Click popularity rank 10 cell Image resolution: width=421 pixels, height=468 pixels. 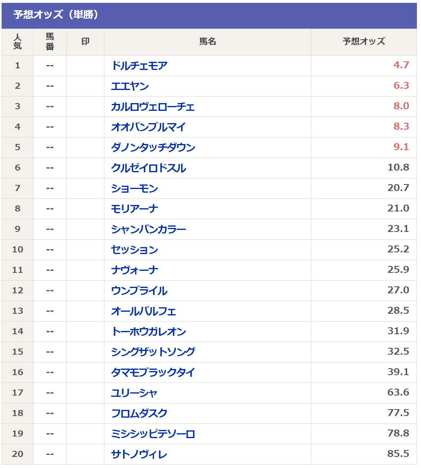pos(18,250)
